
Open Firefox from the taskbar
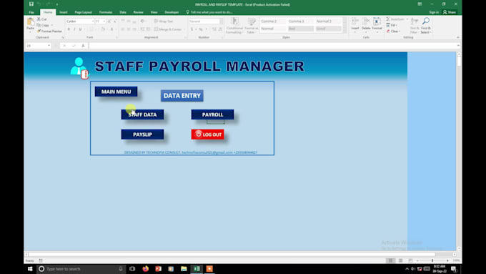(x=145, y=269)
